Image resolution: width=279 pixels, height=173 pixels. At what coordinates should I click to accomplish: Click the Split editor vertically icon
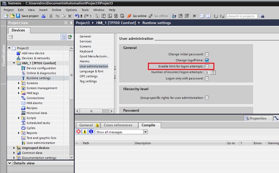pyautogui.click(x=208, y=16)
